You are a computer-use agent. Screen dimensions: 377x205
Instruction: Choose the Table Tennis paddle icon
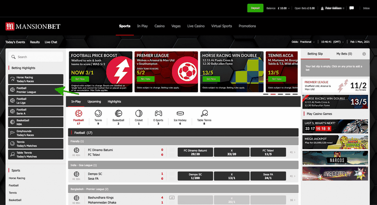click(x=204, y=113)
